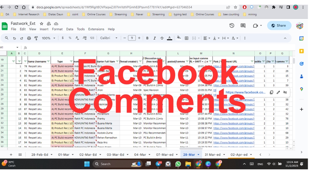Toggle filter on Type column
This screenshot has width=311, height=174.
click(x=71, y=62)
